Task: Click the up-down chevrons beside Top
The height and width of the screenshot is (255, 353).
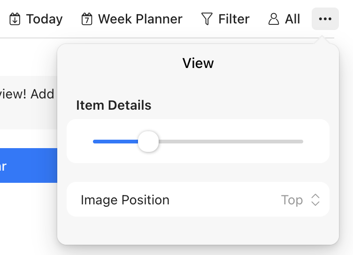Action: (315, 200)
